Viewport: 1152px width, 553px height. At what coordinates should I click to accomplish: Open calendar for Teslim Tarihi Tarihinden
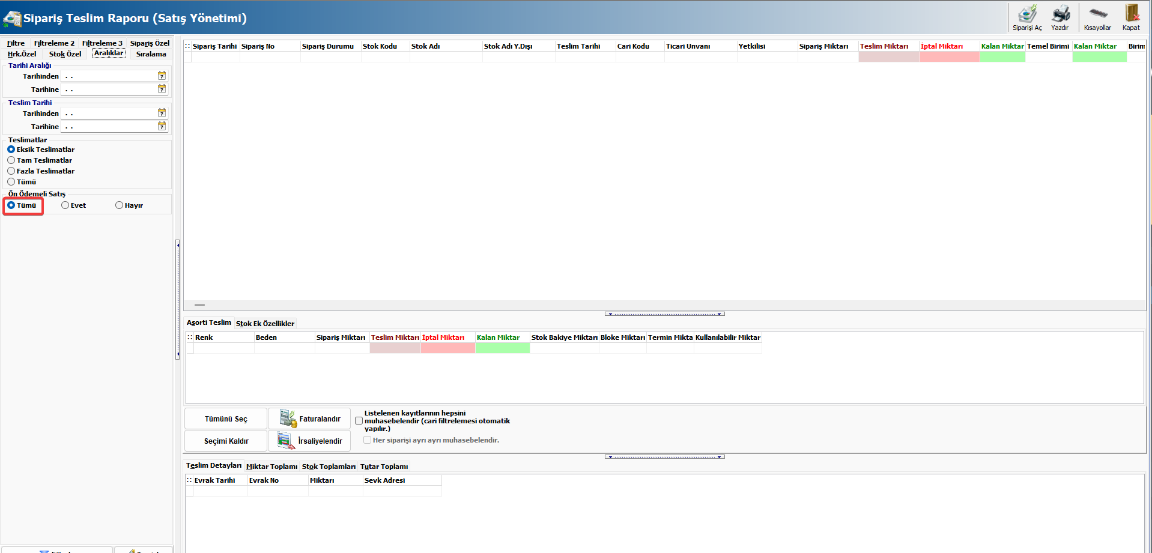tap(162, 113)
